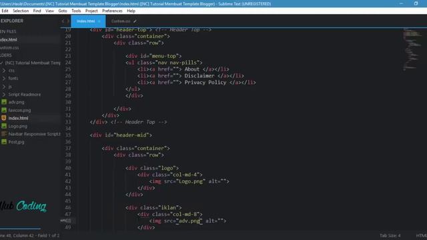This screenshot has height=240, width=427.
Task: Open the Tools menu
Action: coord(76,11)
